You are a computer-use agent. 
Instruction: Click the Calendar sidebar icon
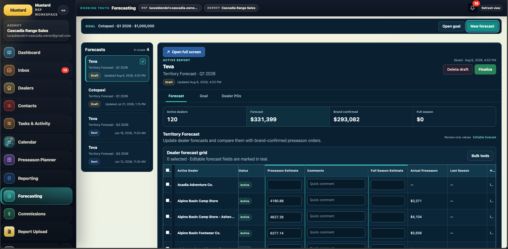(x=9, y=142)
